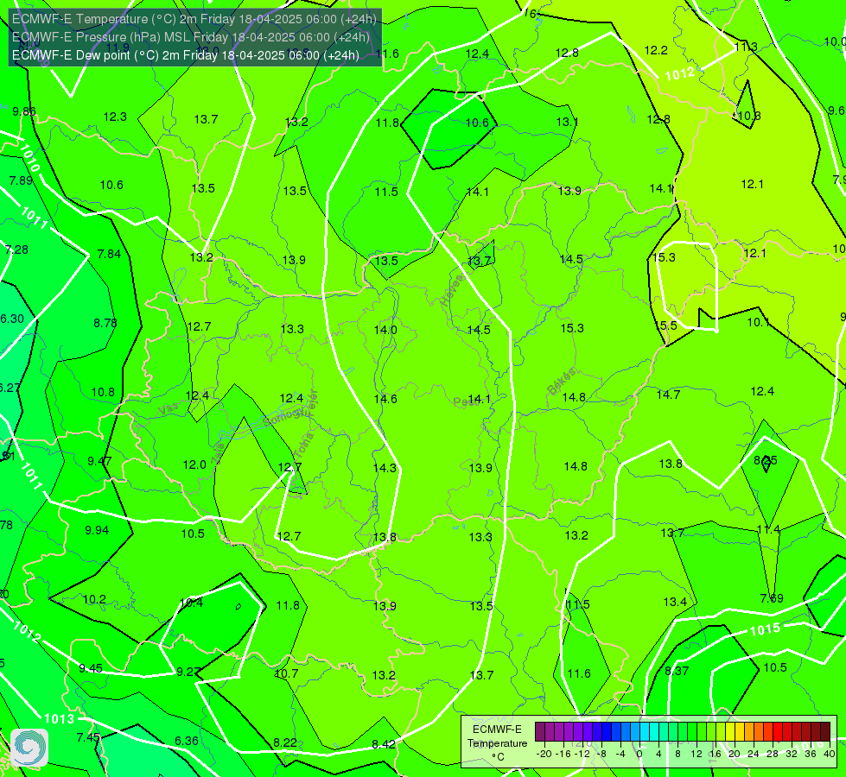Click the 13.4 value
Screen dimensions: 846x777
(x=675, y=602)
